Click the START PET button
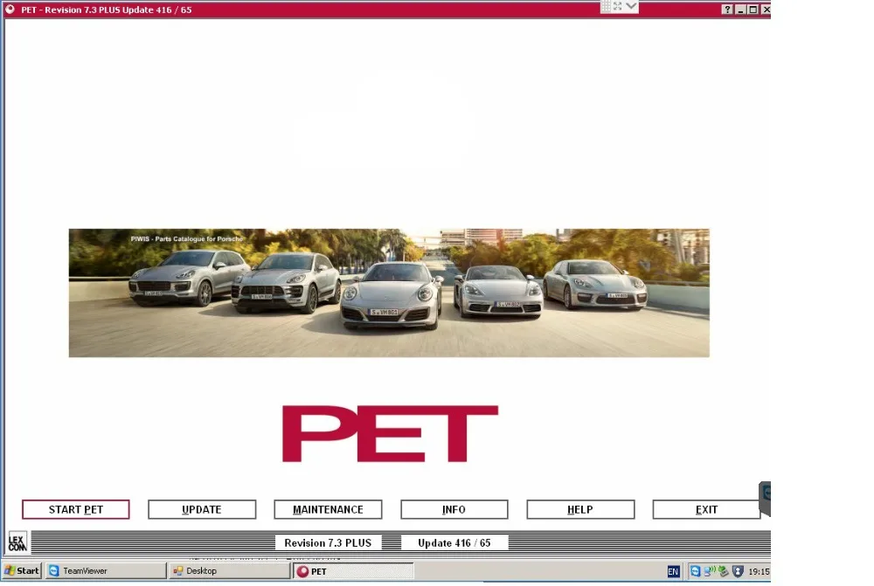Image resolution: width=874 pixels, height=586 pixels. point(76,509)
